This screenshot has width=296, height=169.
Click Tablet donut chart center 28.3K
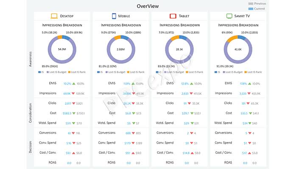coord(179,49)
